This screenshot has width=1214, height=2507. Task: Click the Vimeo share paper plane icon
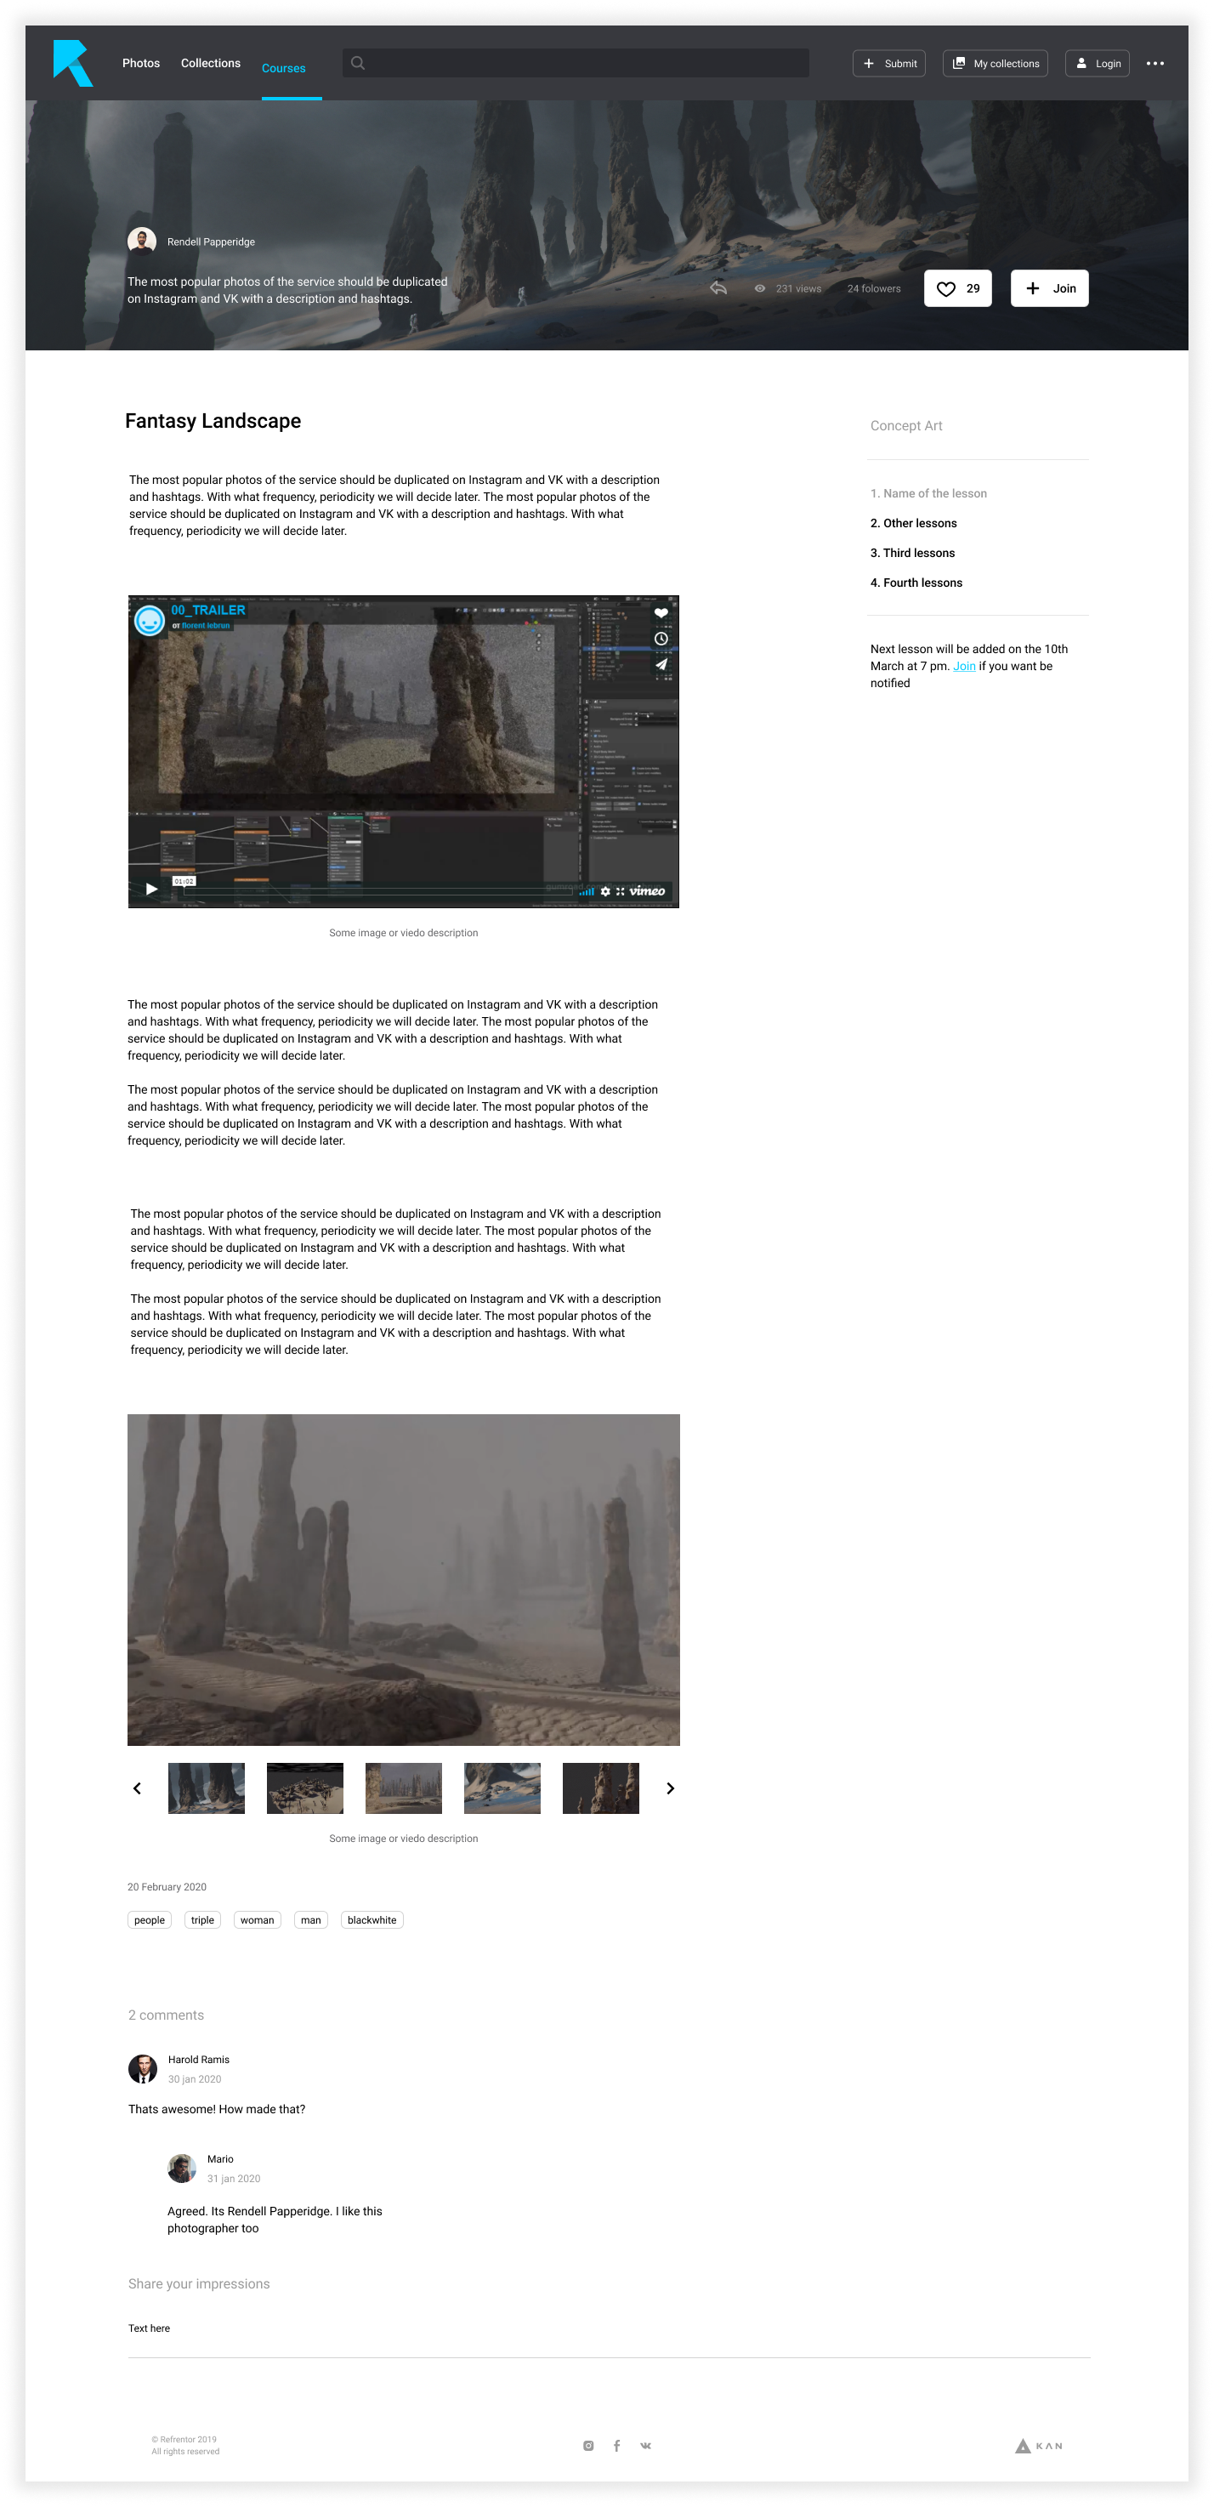pyautogui.click(x=661, y=663)
